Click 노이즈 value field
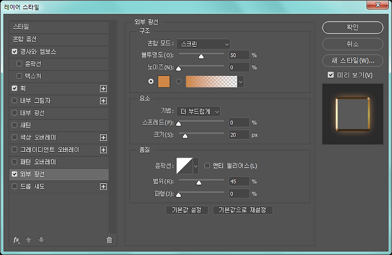Screen dimensions: 392x255 tap(239, 68)
